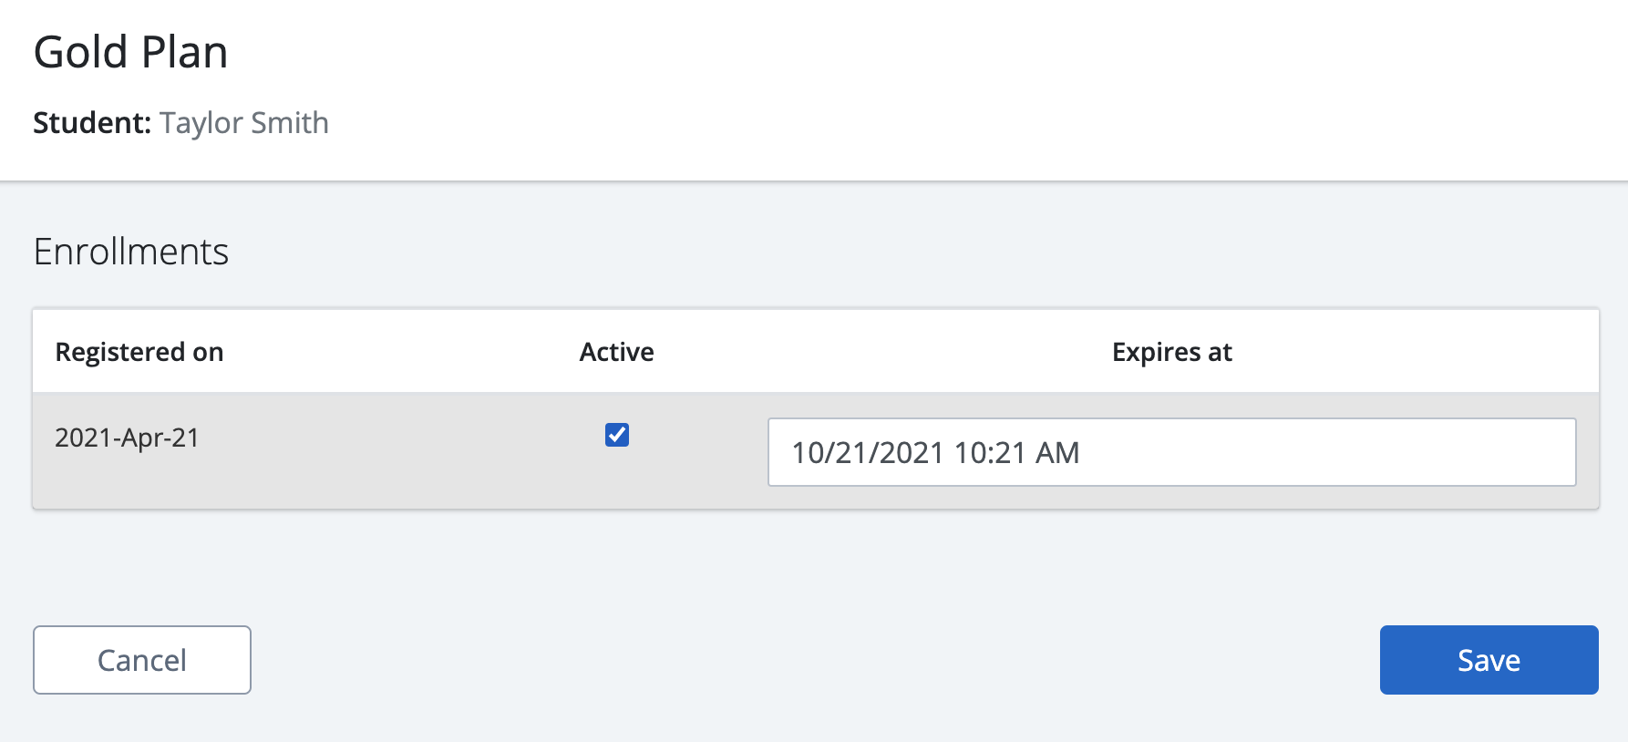The width and height of the screenshot is (1628, 742).
Task: Click the Student label
Action: 92,123
